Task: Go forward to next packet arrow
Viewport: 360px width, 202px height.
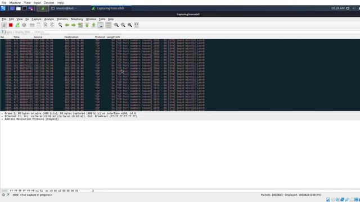Action: (74, 25)
